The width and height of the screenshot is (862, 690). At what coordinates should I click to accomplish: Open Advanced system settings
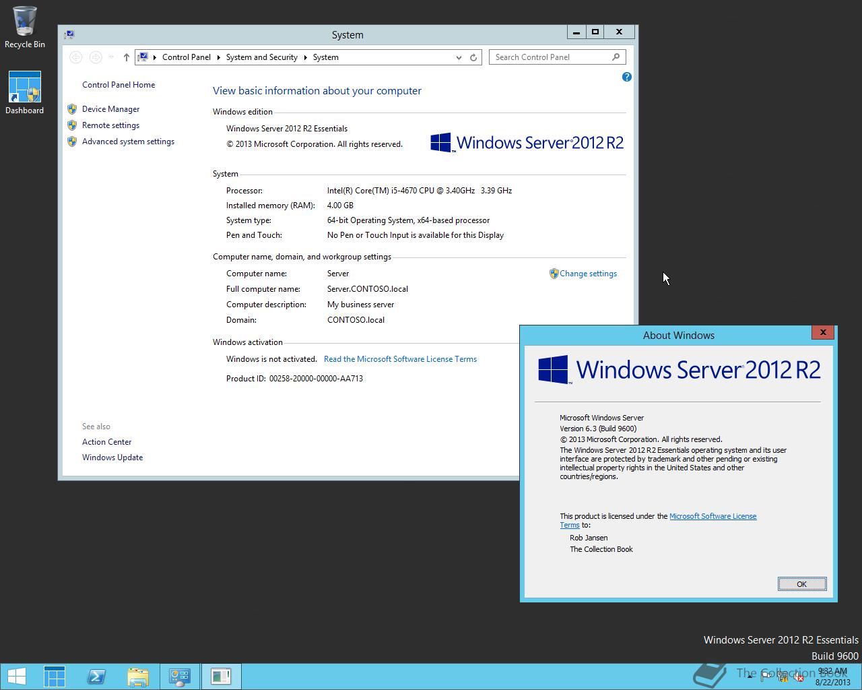coord(128,142)
